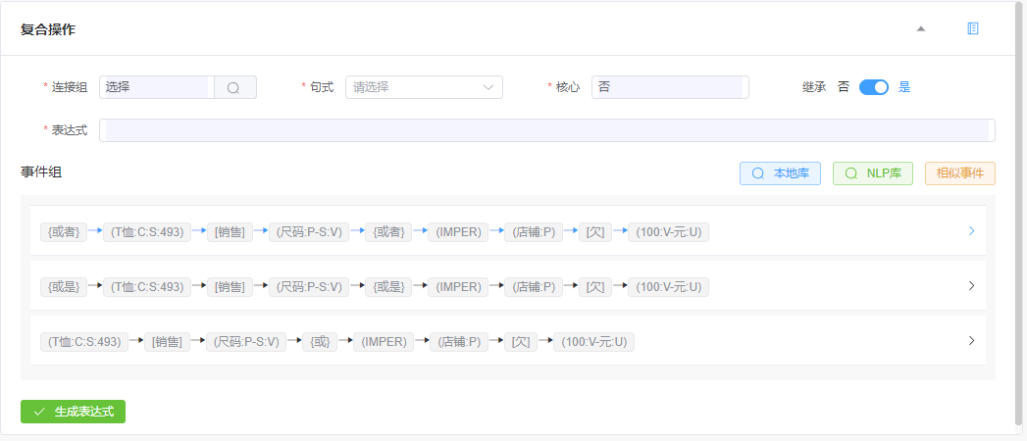1027x441 pixels.
Task: Select [销售] tag in the {或是} row
Action: (230, 287)
